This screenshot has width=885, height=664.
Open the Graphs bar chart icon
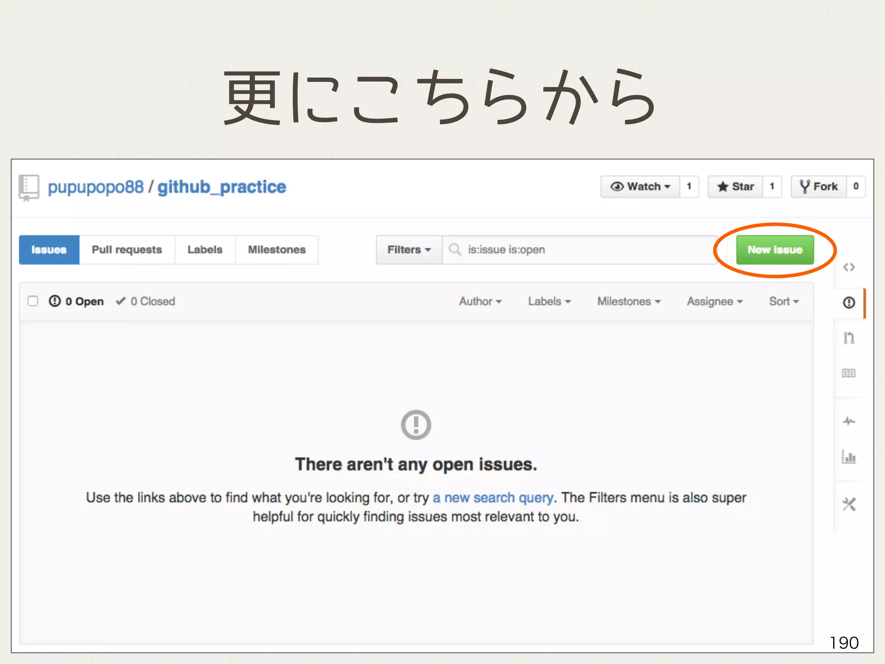[849, 456]
